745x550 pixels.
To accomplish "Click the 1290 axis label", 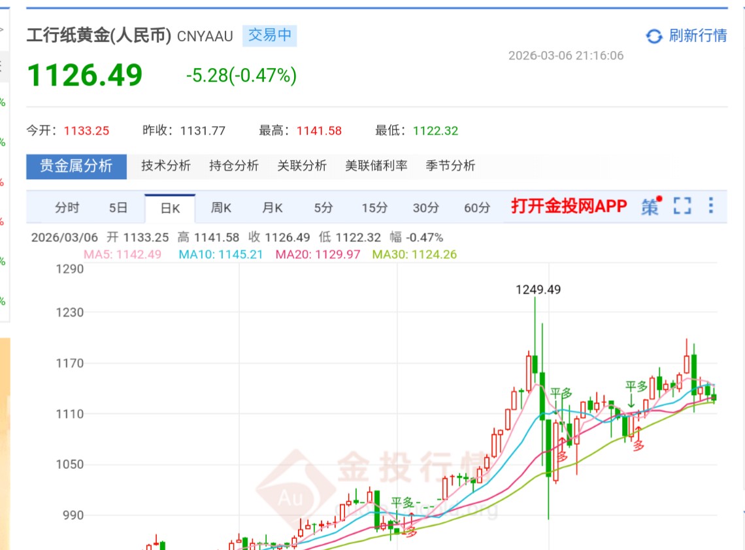I will coord(70,269).
